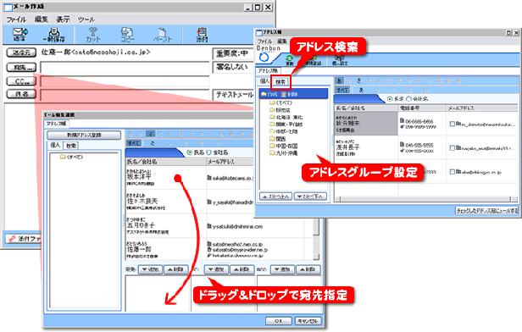Image resolution: width=522 pixels, height=332 pixels.
Task: Open 編集 menu in address book window
Action: click(x=282, y=41)
